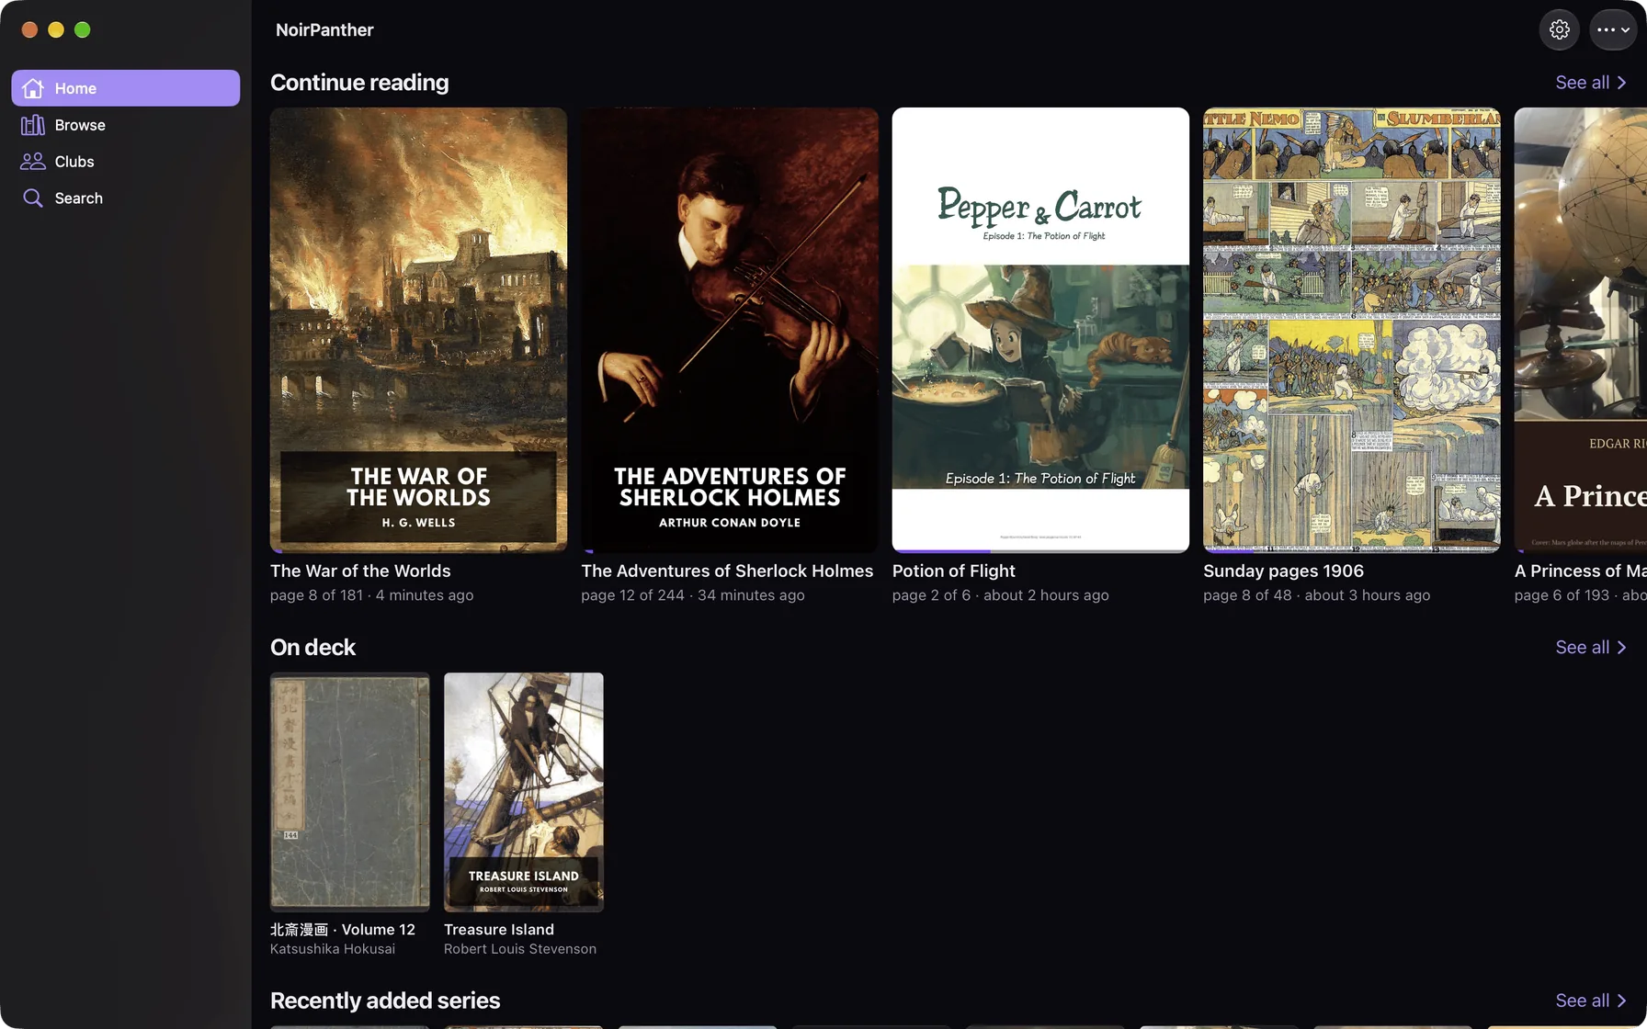Click the Home house icon

click(33, 88)
